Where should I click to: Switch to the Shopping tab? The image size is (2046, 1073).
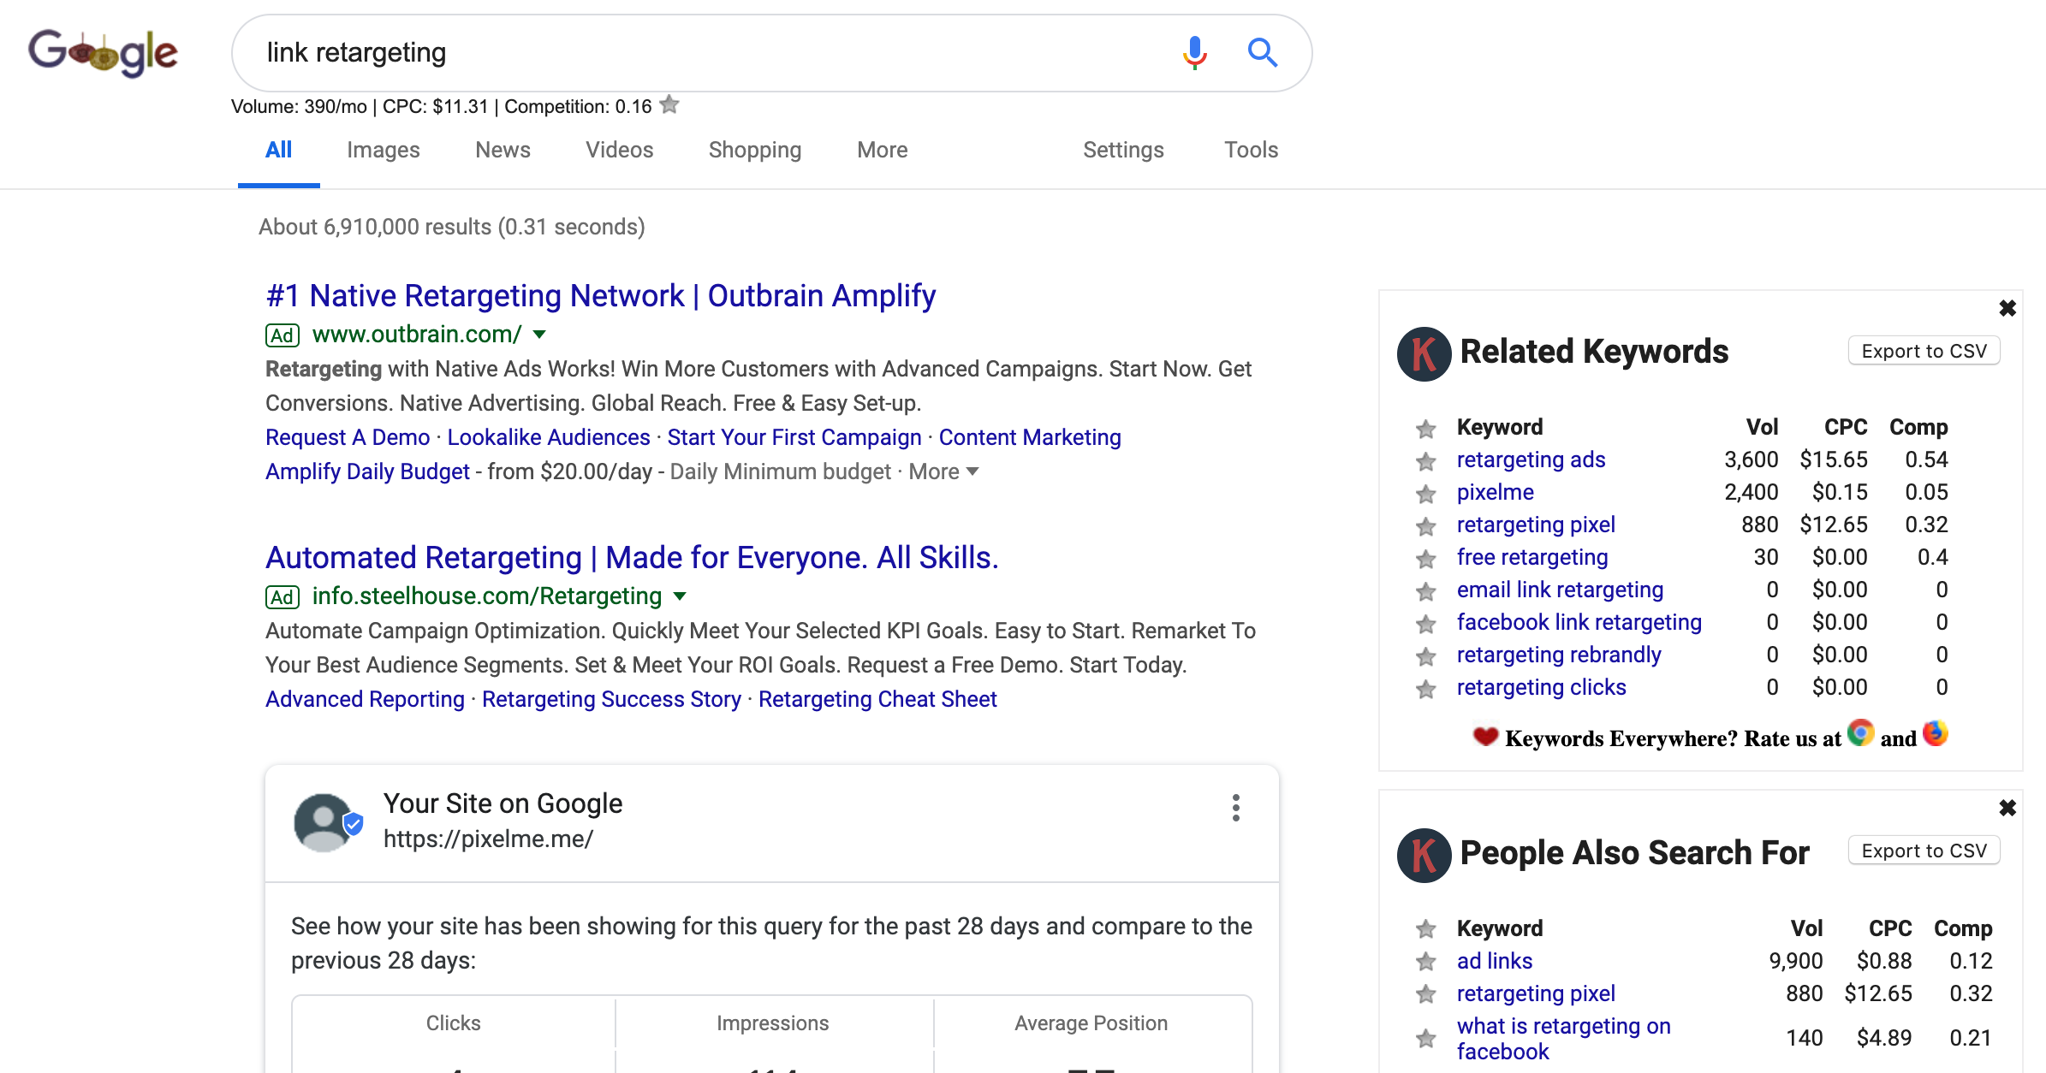pyautogui.click(x=754, y=150)
